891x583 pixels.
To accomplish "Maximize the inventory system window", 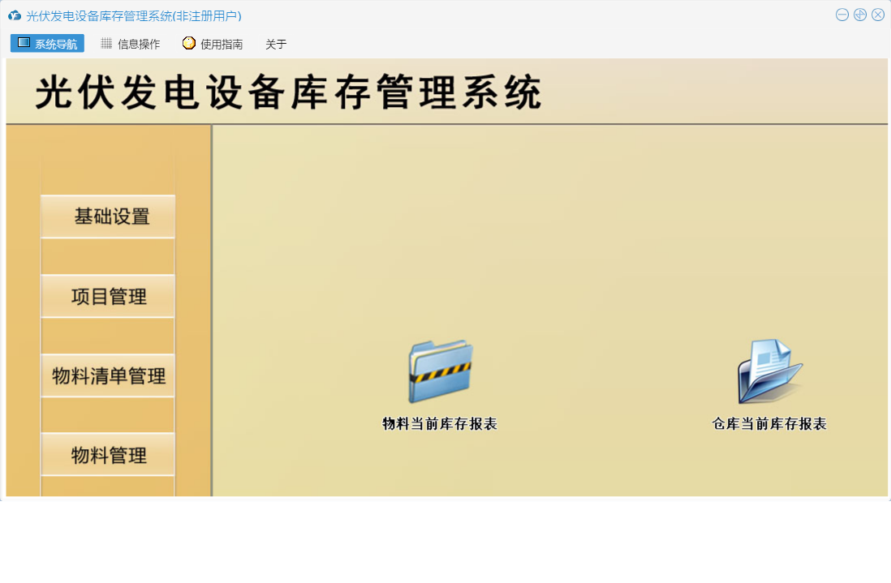I will [860, 15].
